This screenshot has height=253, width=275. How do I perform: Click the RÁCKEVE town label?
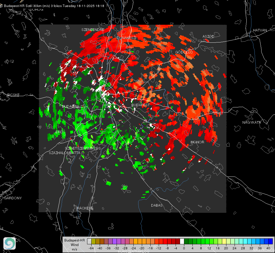point(85,208)
